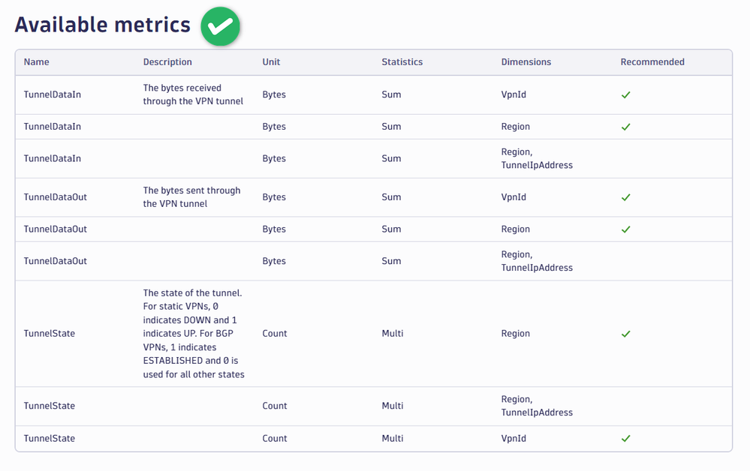Viewport: 750px width, 471px height.
Task: Click the Recommended checkmark for TunnelState Region row
Action: coord(625,334)
